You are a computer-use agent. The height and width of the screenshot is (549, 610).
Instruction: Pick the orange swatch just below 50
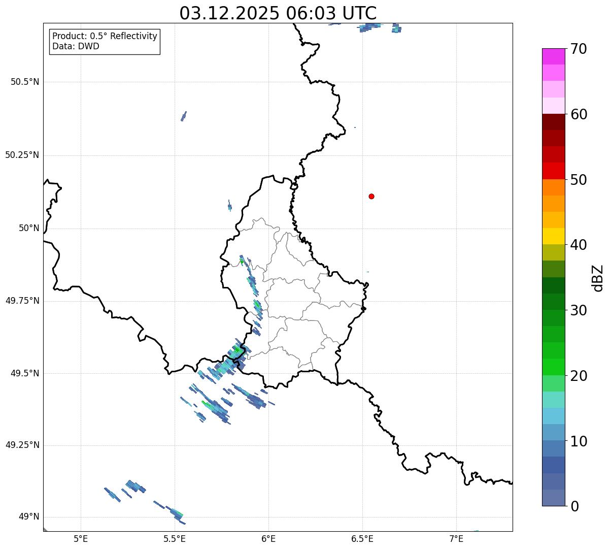pyautogui.click(x=553, y=187)
